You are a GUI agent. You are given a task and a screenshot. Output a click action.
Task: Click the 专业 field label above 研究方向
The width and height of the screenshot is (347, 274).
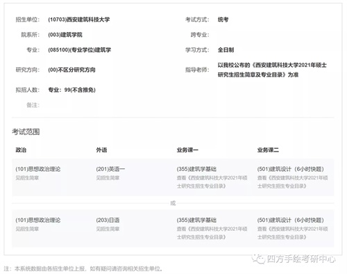pyautogui.click(x=33, y=50)
